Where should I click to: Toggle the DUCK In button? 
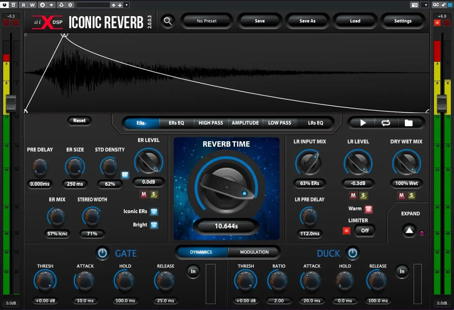402,271
